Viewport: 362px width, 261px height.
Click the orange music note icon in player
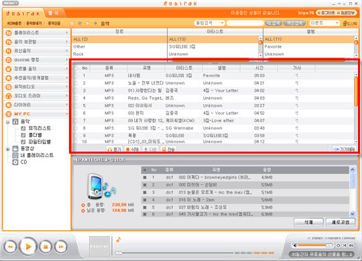click(x=119, y=240)
